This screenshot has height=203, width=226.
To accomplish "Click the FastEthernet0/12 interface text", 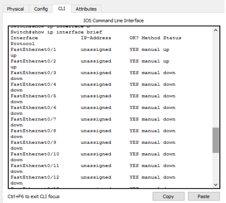I will pos(35,177).
